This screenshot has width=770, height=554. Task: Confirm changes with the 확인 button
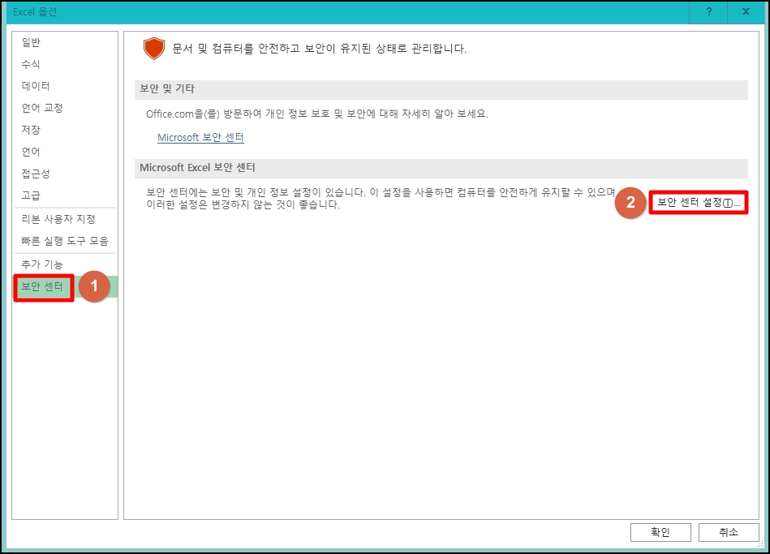click(660, 532)
